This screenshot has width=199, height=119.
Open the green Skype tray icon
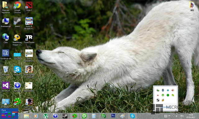(173, 95)
